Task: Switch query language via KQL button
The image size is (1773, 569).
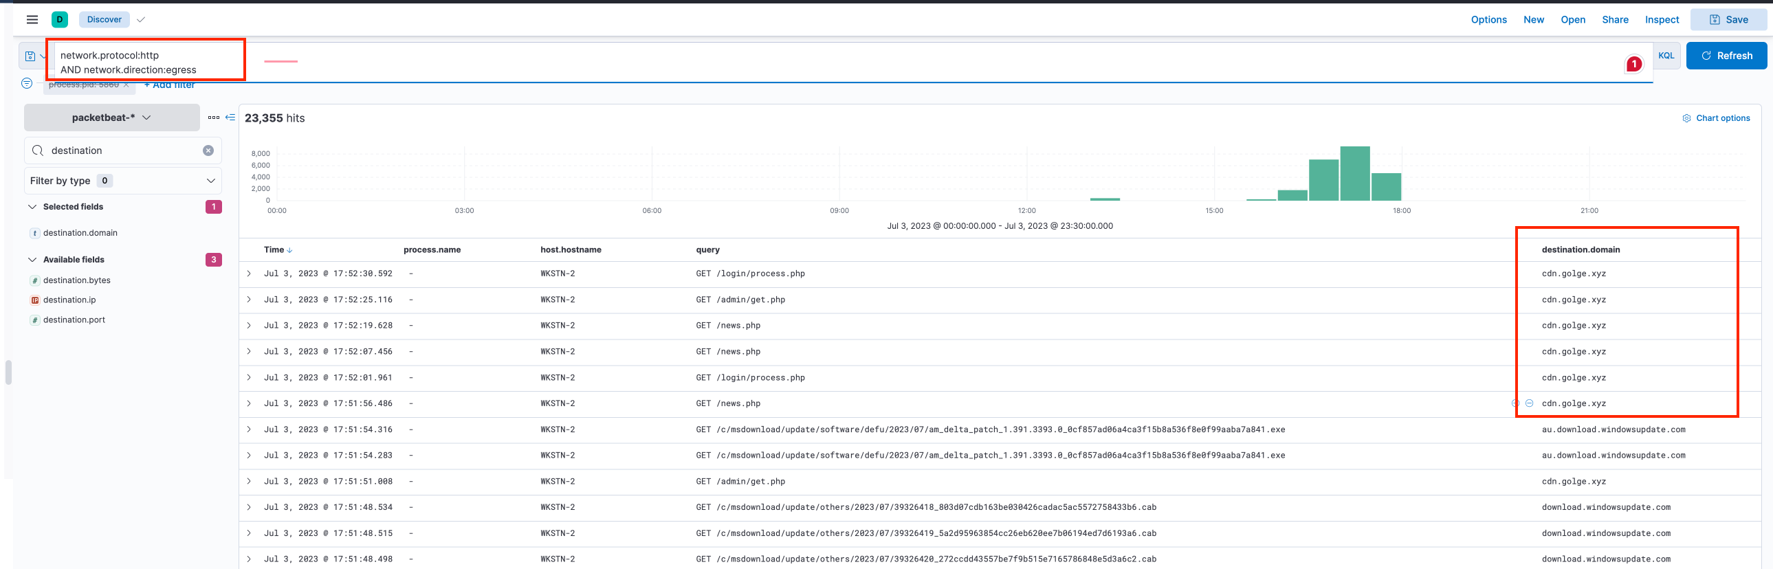Action: (1666, 56)
